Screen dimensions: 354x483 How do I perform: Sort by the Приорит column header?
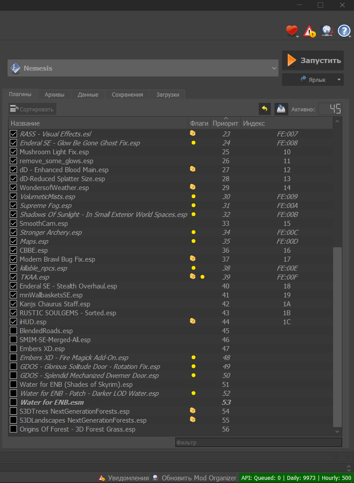coord(225,123)
